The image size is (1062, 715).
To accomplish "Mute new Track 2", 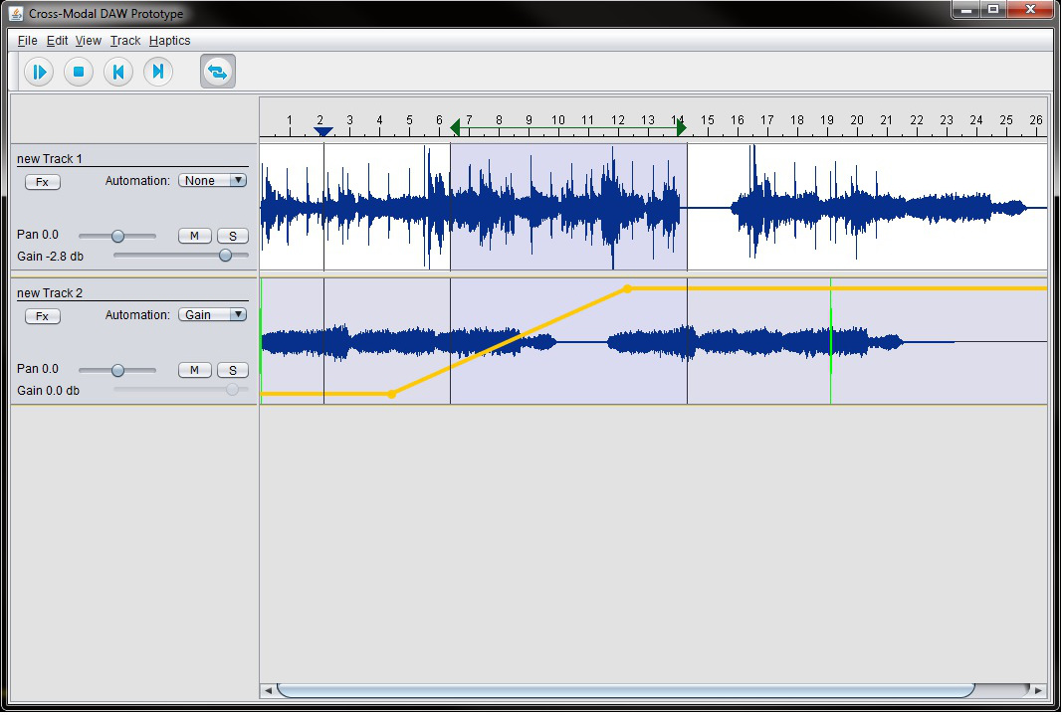I will click(x=194, y=369).
